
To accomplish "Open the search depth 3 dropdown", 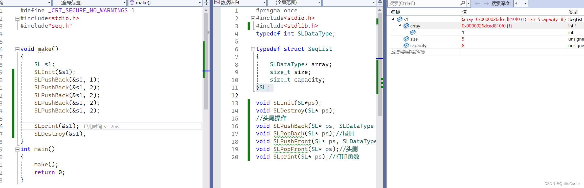I will (525, 4).
